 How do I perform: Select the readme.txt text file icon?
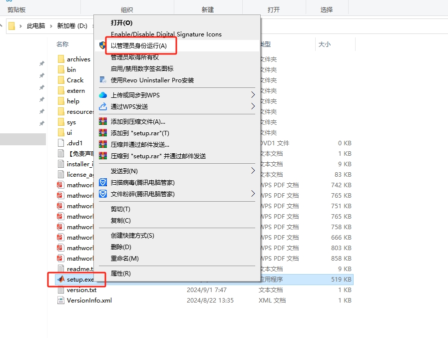click(x=61, y=268)
